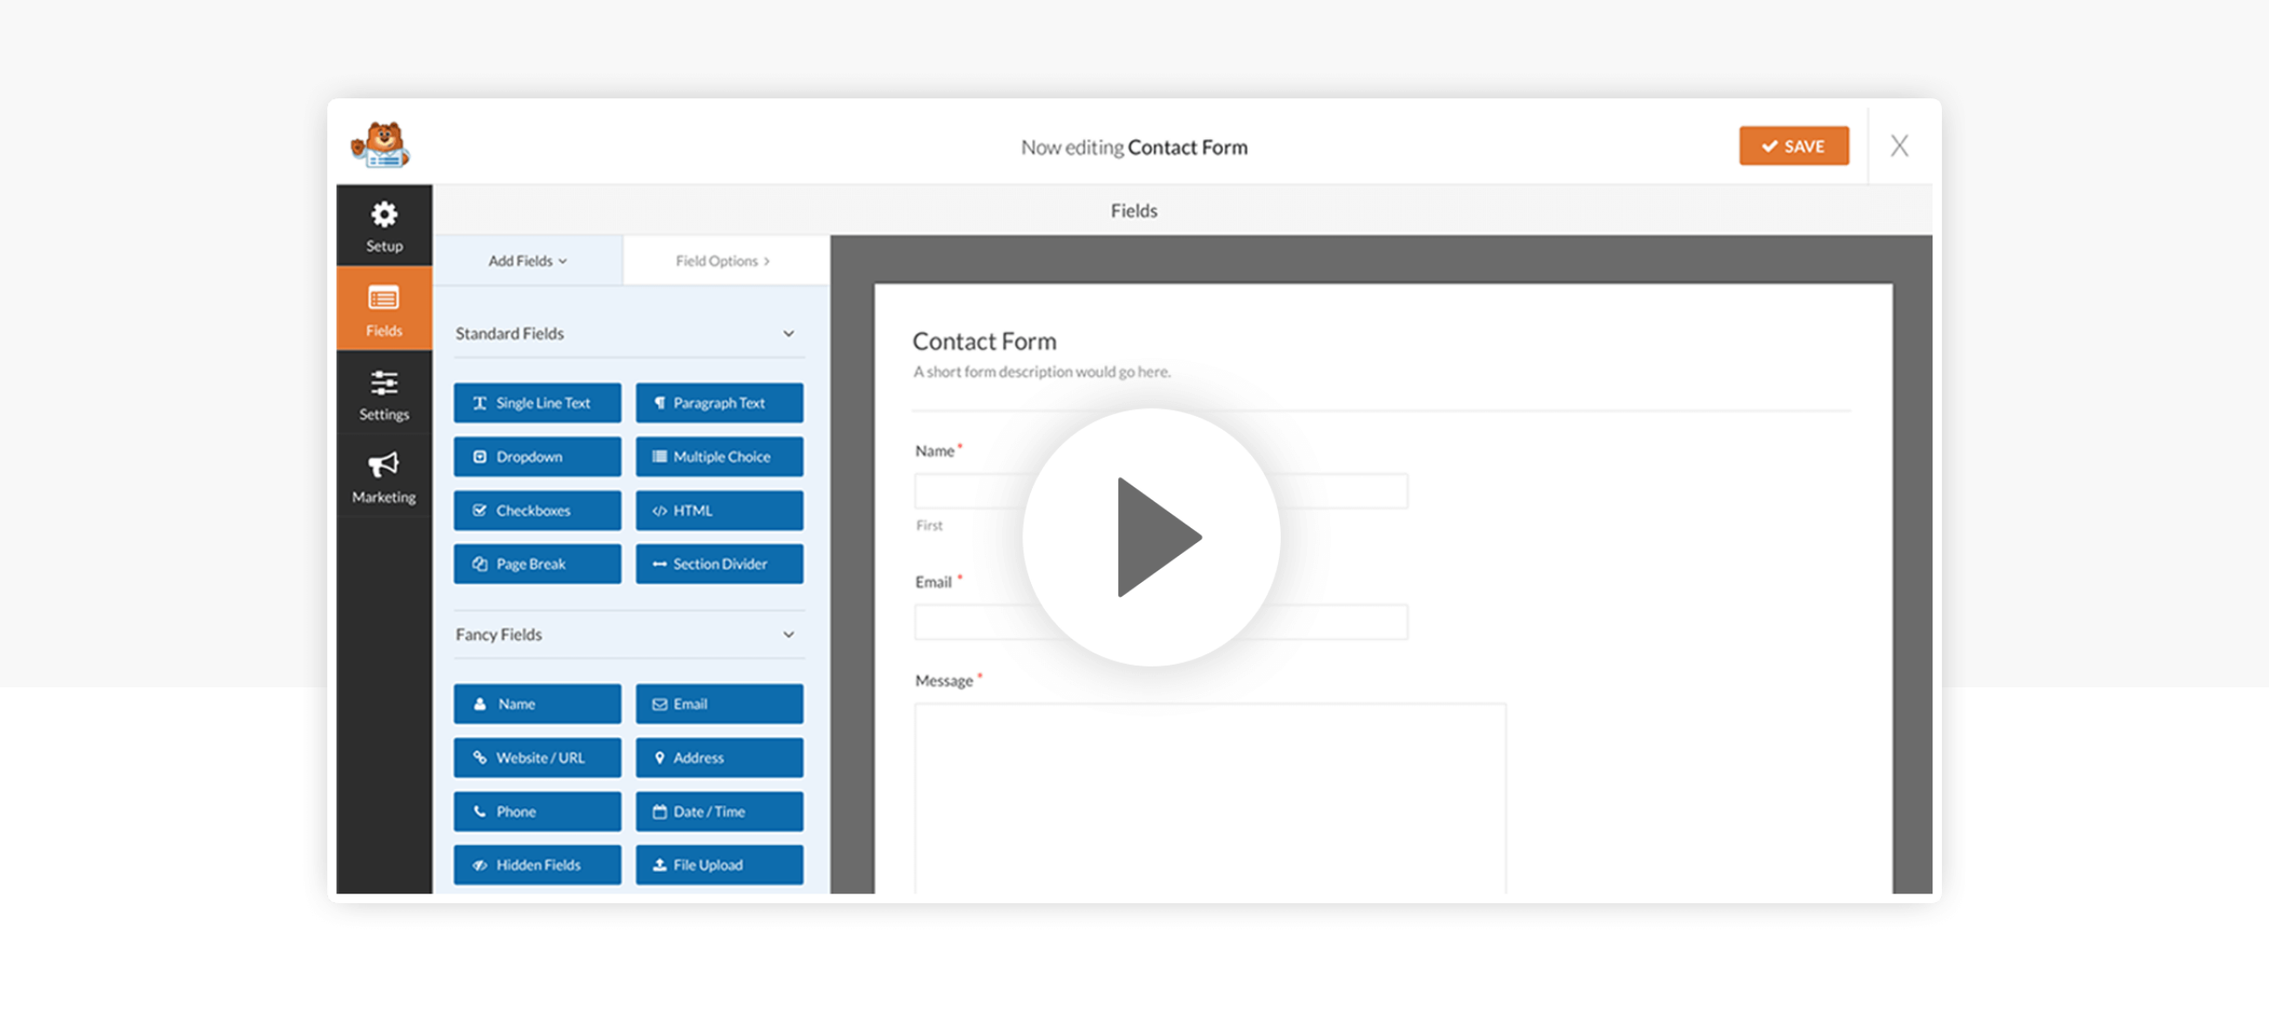Click the 'First' sublabel under Name
This screenshot has height=1011, width=2269.
click(929, 526)
